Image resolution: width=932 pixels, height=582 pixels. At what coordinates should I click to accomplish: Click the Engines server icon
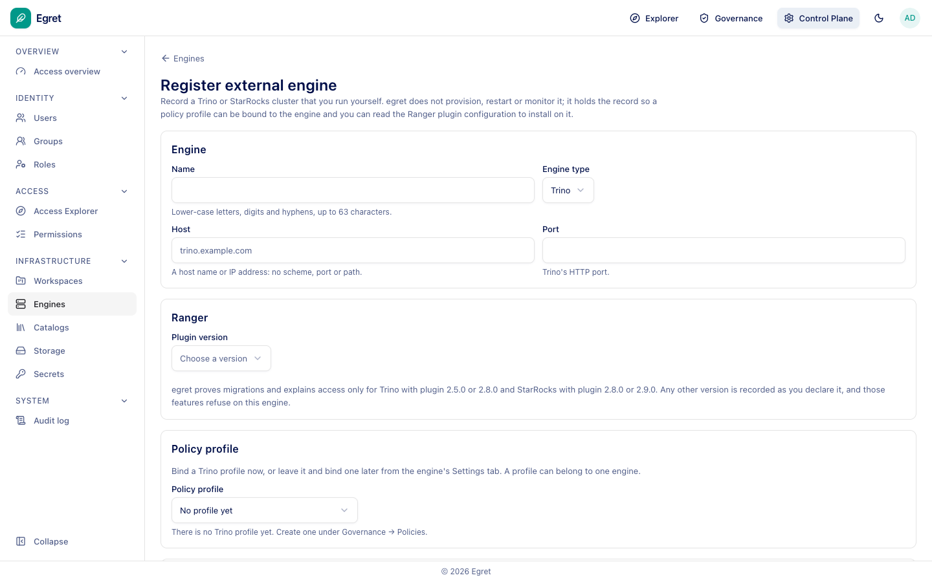tap(21, 305)
